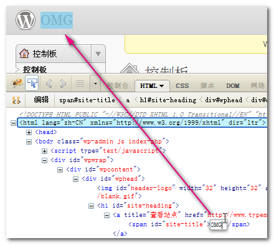The image size is (274, 245).
Task: Click the OMG inline text edit field
Action: (x=219, y=225)
